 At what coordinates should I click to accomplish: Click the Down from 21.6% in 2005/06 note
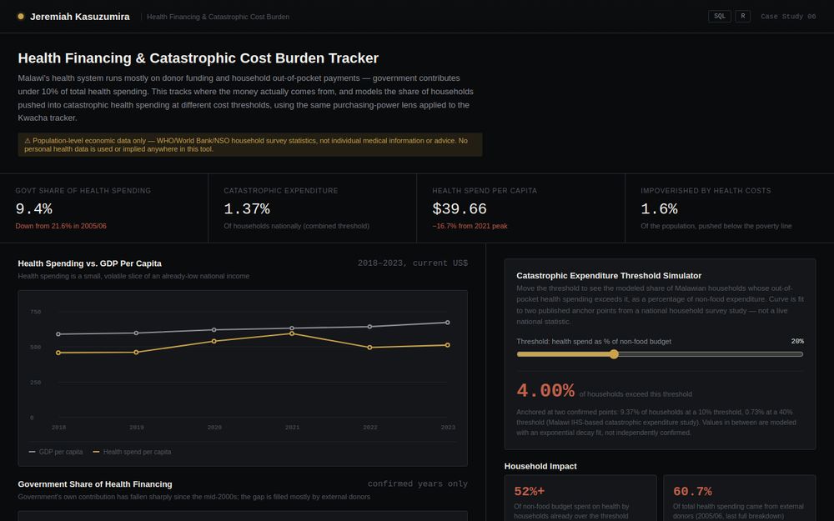click(61, 226)
